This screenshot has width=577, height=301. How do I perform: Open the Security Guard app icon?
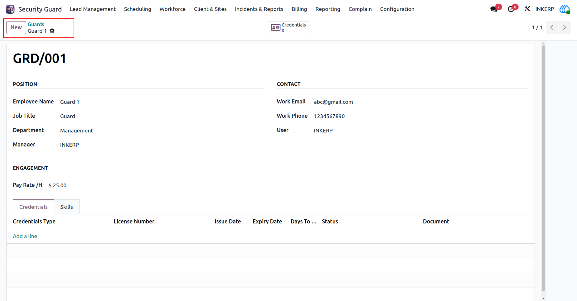(x=10, y=9)
